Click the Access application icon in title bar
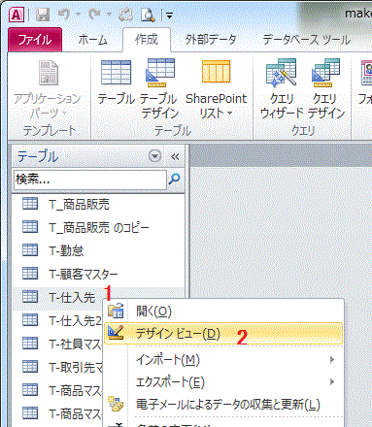The height and width of the screenshot is (427, 372). click(x=17, y=15)
